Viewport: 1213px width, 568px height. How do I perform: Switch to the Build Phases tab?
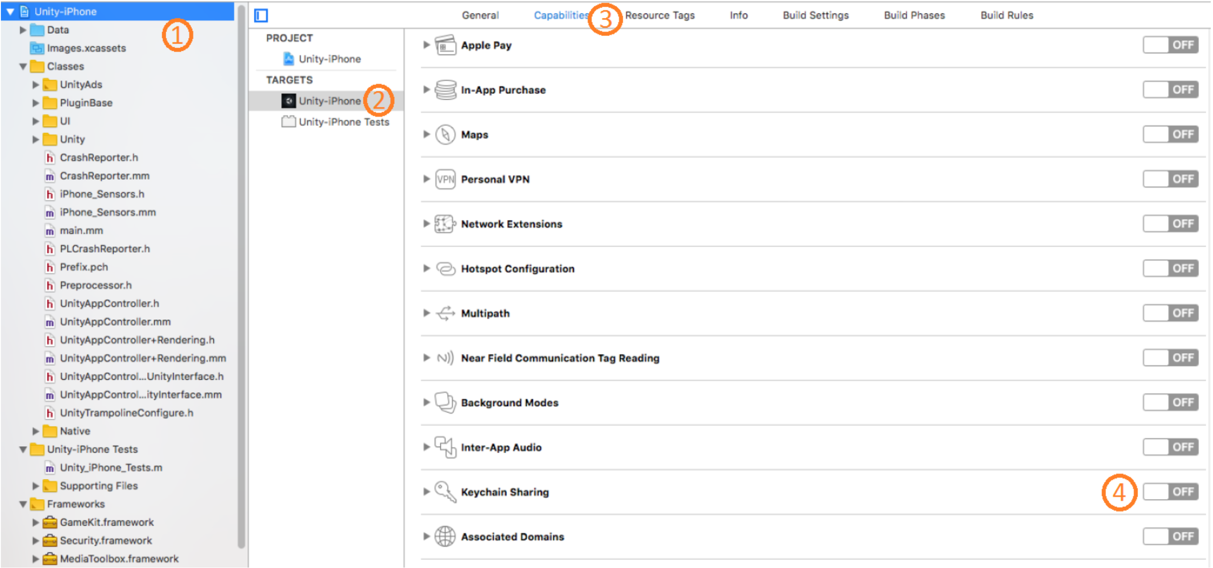(x=914, y=16)
